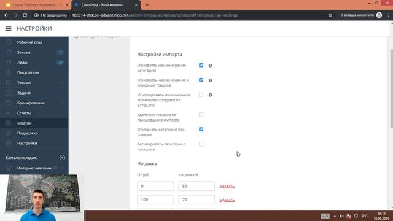Switch to the first browser tab
Screen dimensions: 393x221
tap(37, 5)
